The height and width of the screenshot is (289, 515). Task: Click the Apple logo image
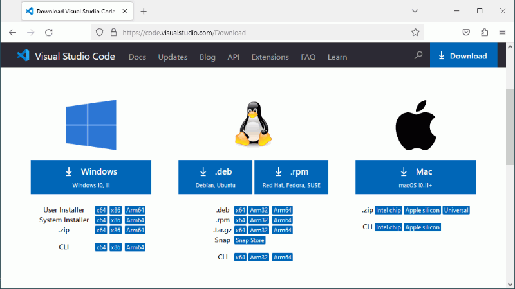coord(416,125)
